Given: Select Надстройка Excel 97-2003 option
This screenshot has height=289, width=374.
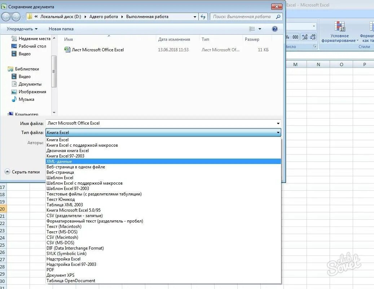Looking at the screenshot, I should 163,264.
